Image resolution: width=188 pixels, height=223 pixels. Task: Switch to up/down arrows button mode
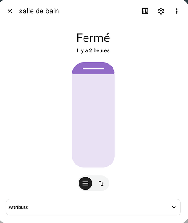(x=101, y=183)
